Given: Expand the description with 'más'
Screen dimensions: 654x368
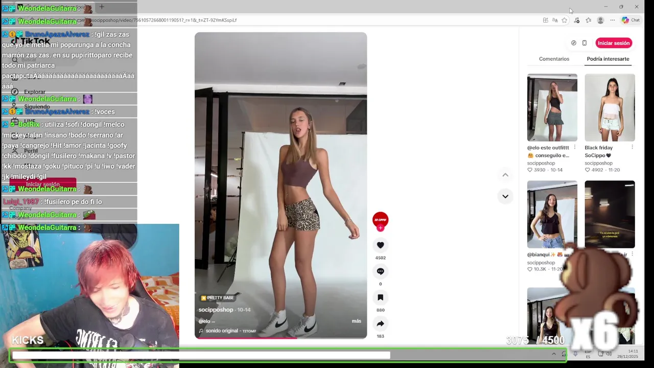Looking at the screenshot, I should [357, 321].
